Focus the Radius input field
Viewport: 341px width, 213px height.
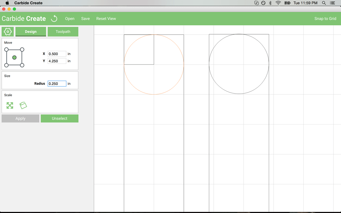[x=57, y=84]
